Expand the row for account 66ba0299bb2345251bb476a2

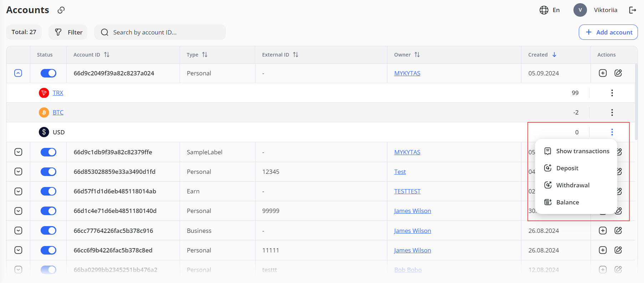point(18,269)
